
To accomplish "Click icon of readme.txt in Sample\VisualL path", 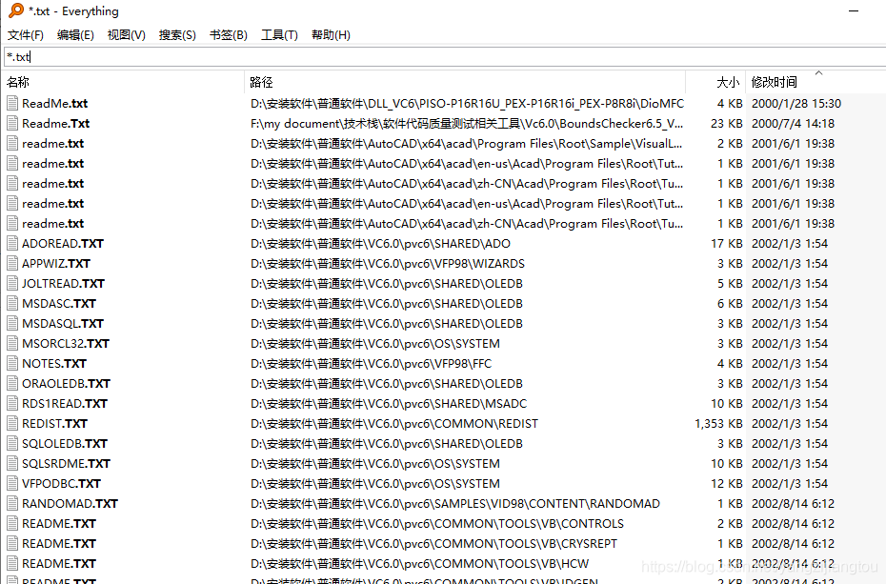I will pyautogui.click(x=12, y=144).
